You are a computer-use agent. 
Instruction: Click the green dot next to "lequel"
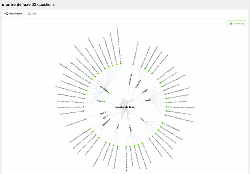(142, 93)
